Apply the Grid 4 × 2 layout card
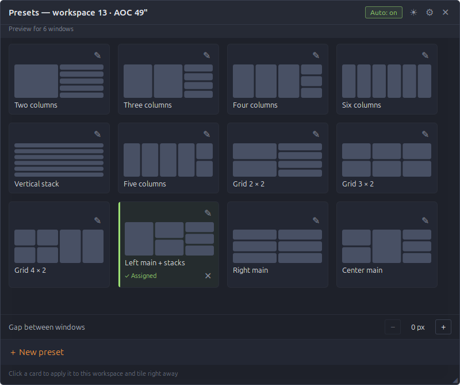460x385 pixels. tap(59, 245)
